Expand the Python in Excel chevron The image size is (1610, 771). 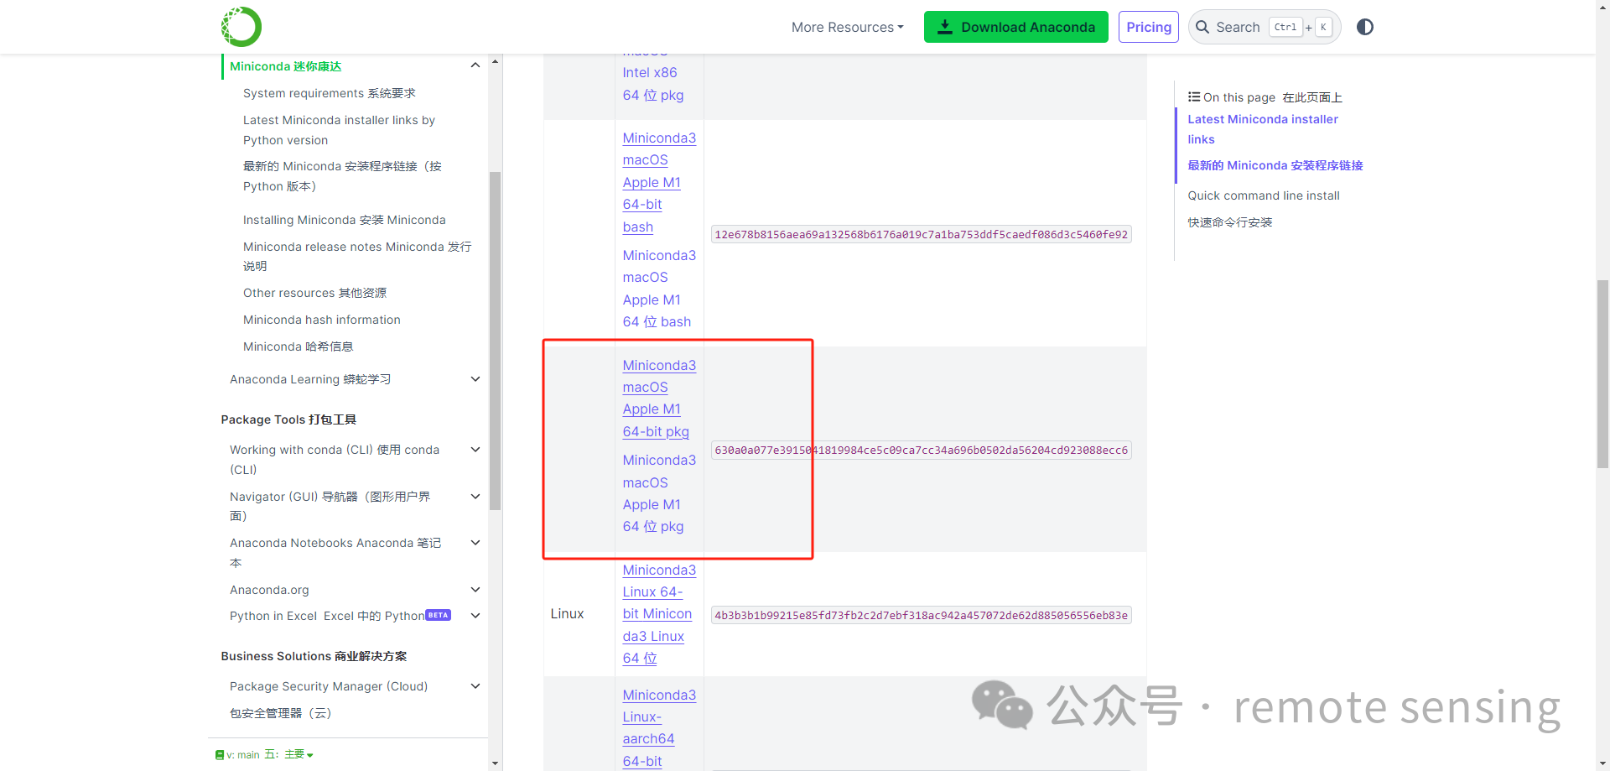tap(475, 616)
